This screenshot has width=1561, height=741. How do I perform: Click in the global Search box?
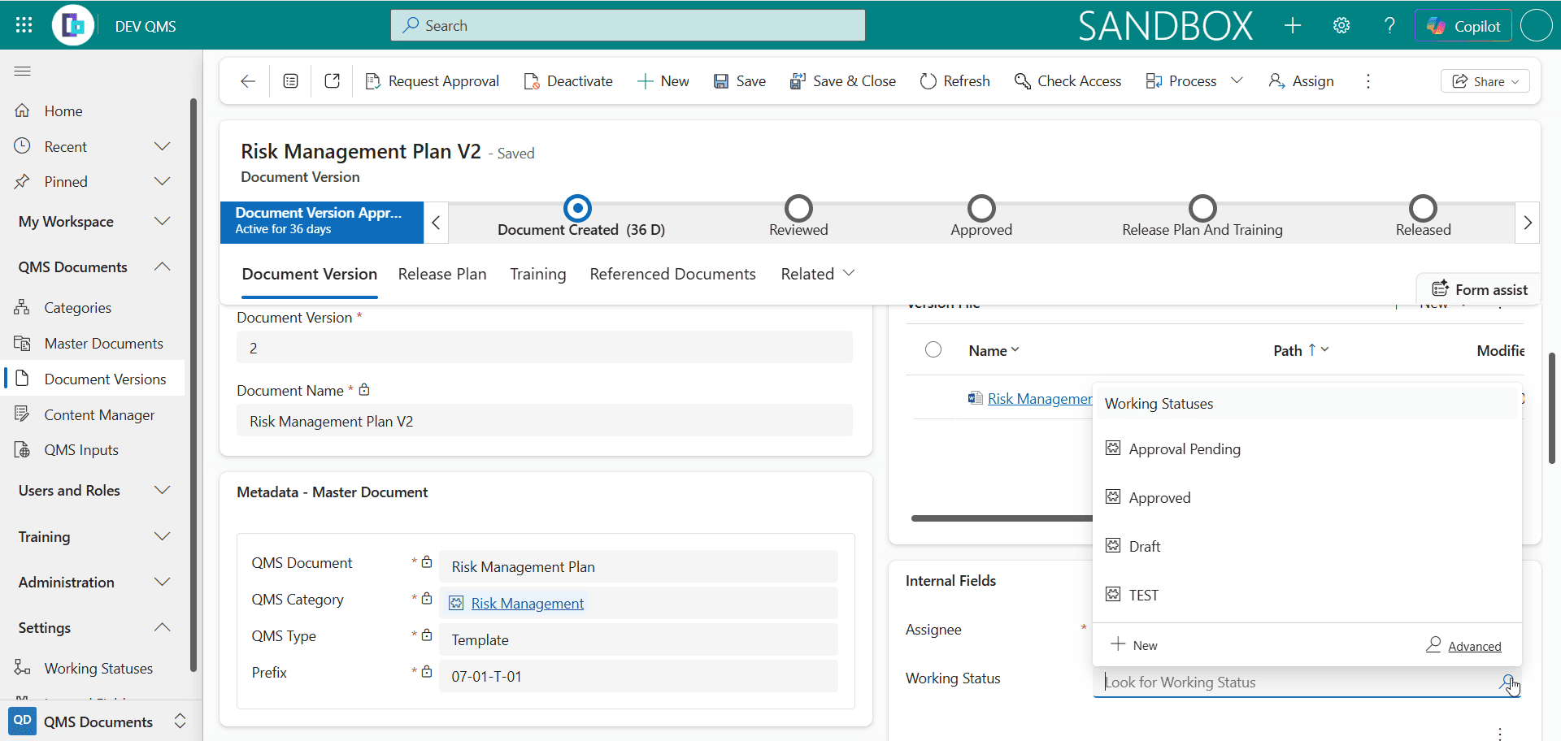(x=628, y=25)
